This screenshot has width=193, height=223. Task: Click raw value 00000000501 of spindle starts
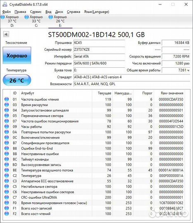point(171,110)
